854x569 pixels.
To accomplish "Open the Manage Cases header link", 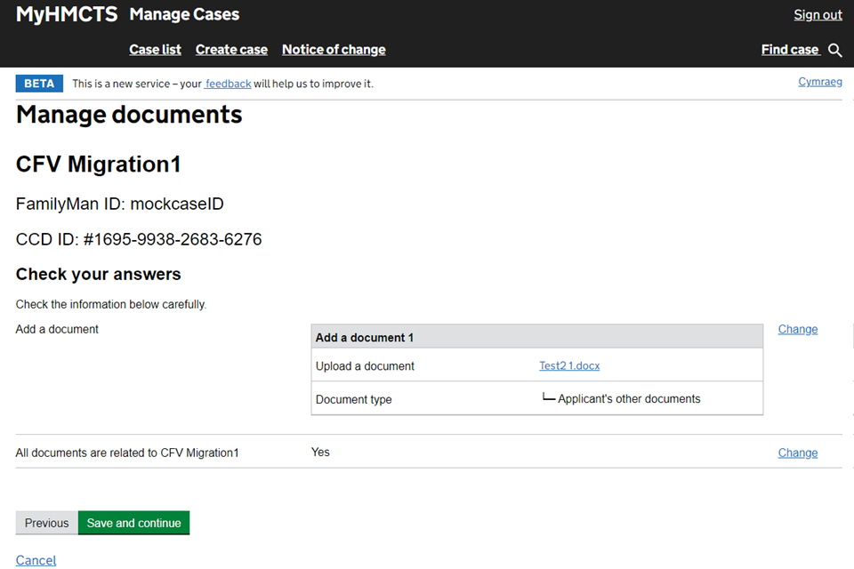I will [184, 14].
